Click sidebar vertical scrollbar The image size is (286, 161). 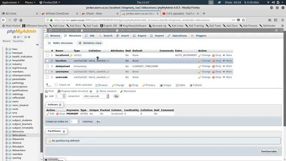42,122
